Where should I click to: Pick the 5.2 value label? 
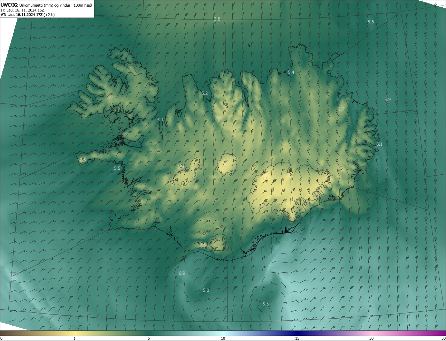(205, 93)
